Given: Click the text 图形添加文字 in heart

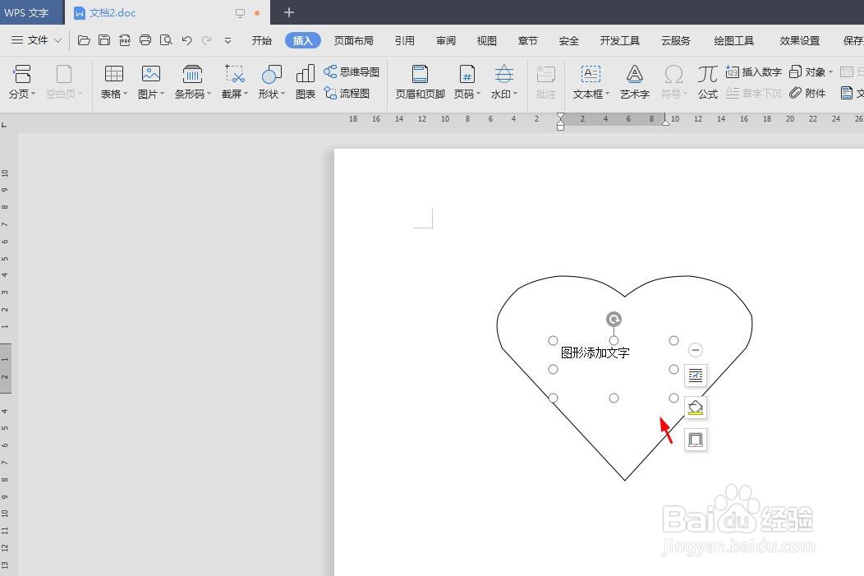Looking at the screenshot, I should tap(595, 353).
